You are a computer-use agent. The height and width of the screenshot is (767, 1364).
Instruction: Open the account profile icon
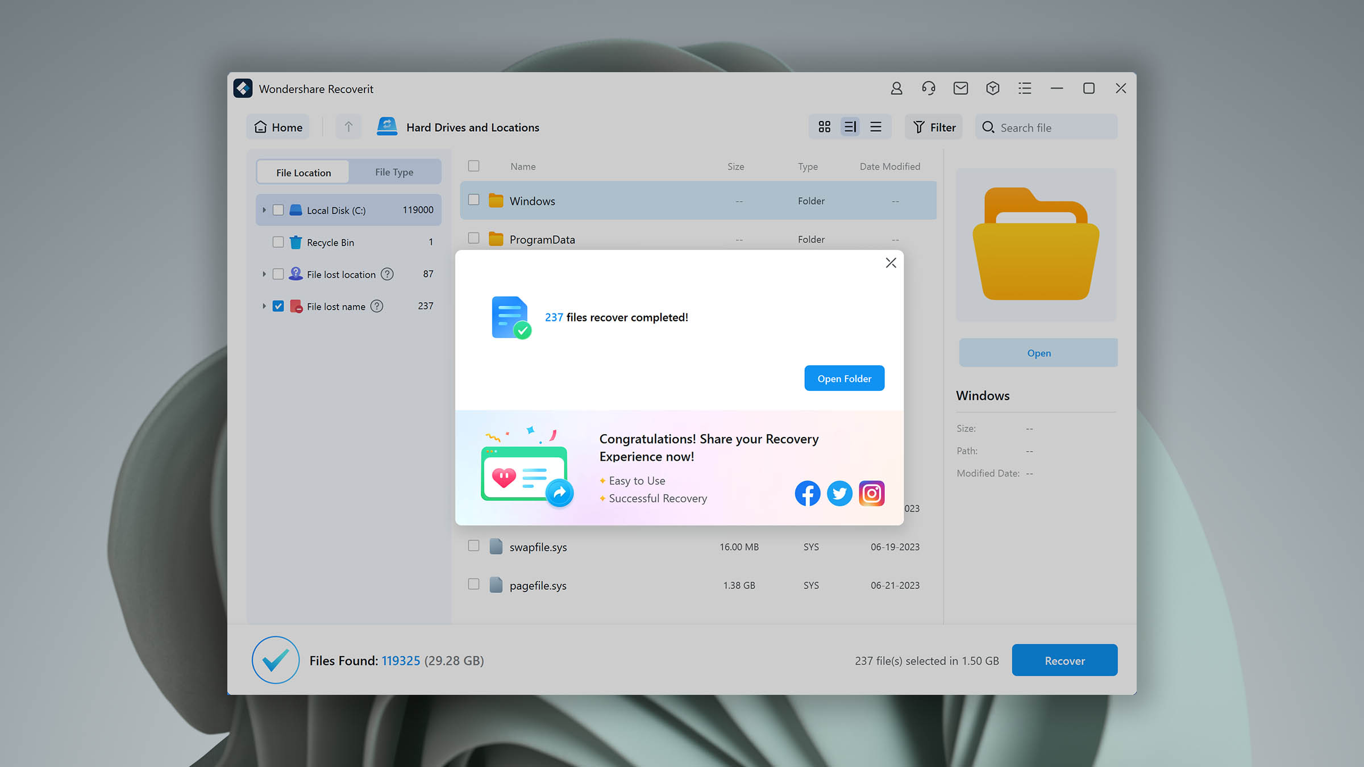(x=896, y=88)
